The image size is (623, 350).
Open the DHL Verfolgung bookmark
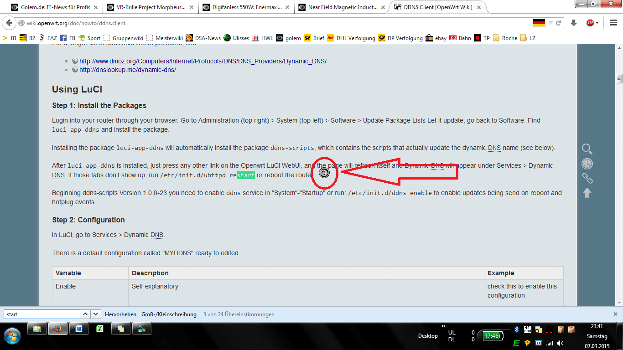351,38
